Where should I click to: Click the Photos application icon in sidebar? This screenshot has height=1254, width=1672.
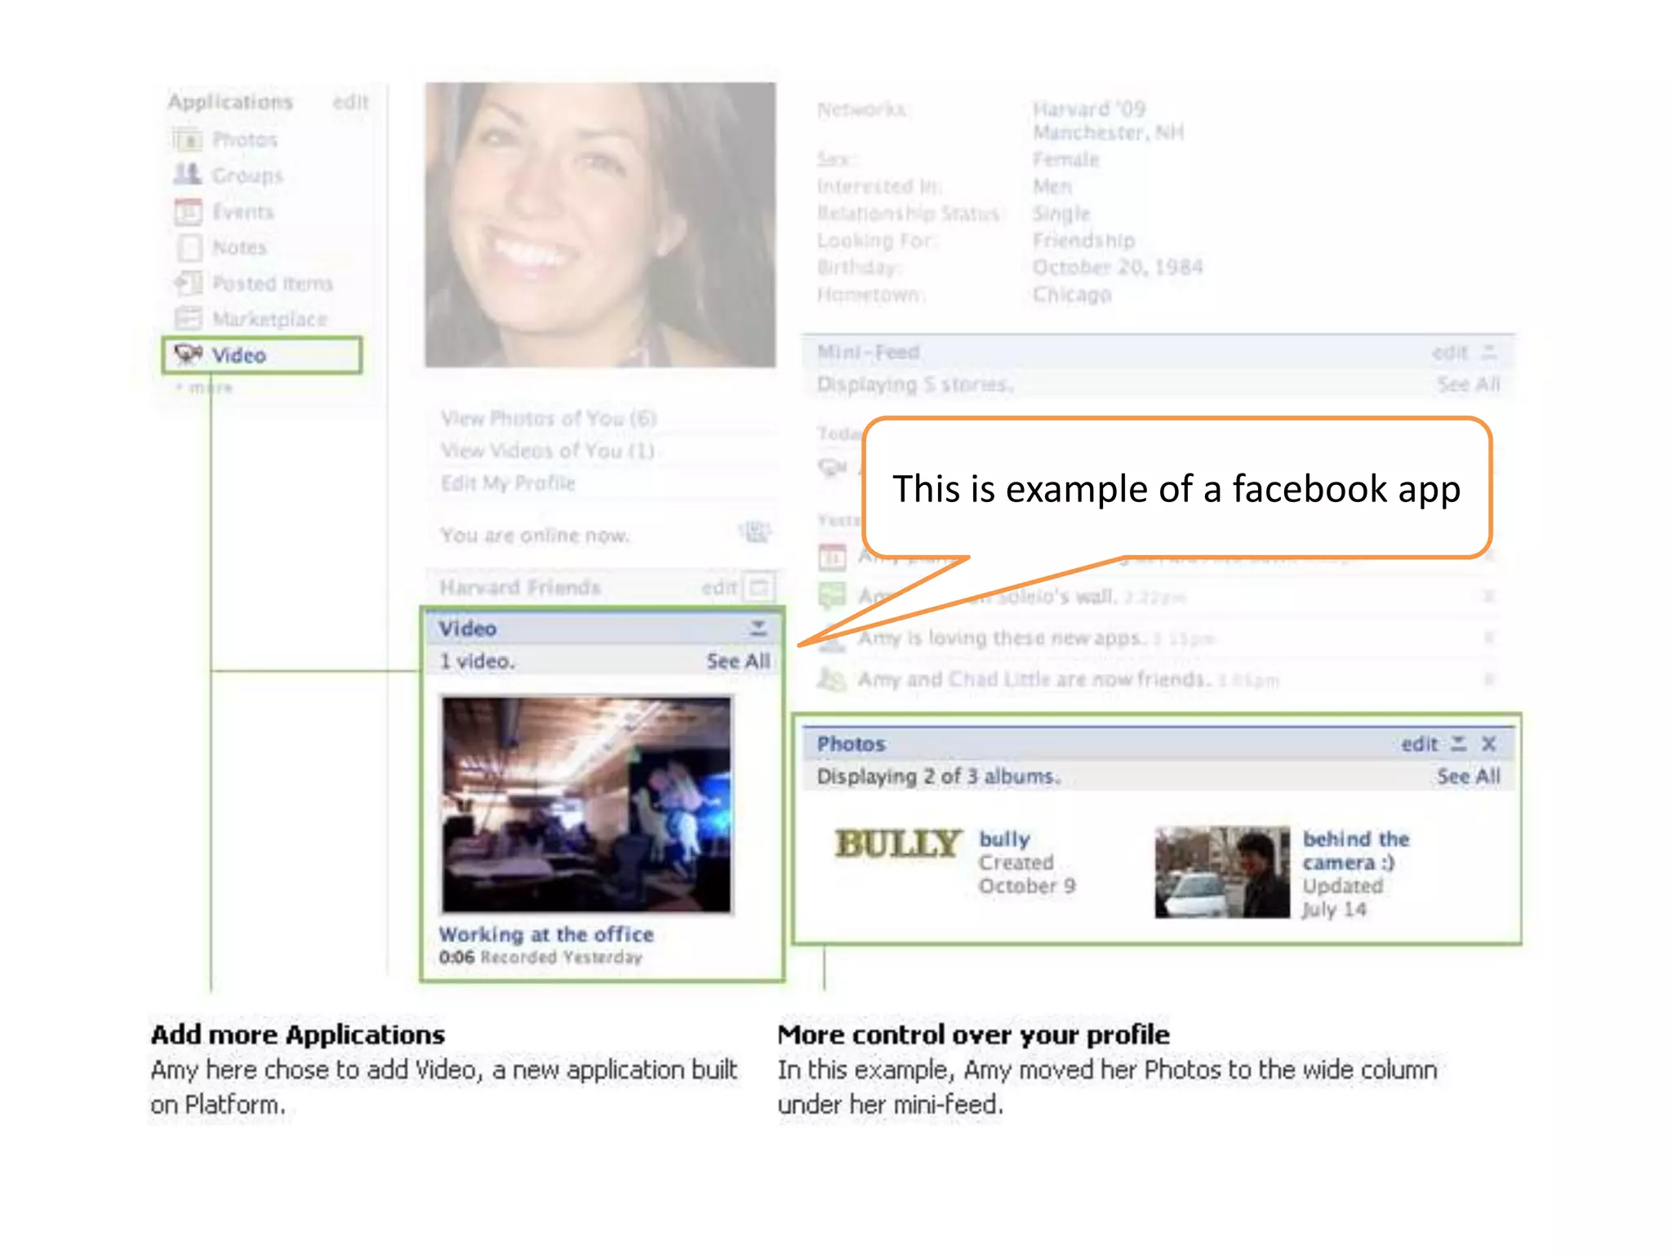click(188, 140)
